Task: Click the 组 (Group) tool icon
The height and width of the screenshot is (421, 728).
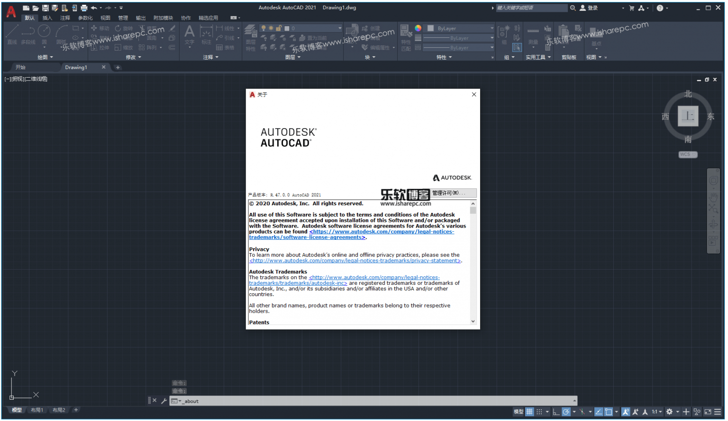Action: [x=504, y=34]
